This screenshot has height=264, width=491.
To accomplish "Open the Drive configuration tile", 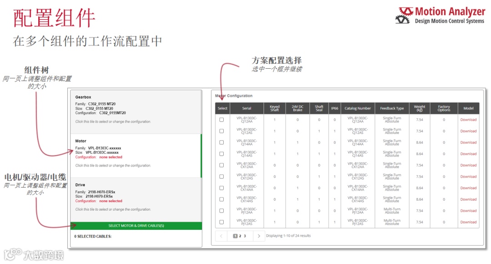I will point(135,200).
